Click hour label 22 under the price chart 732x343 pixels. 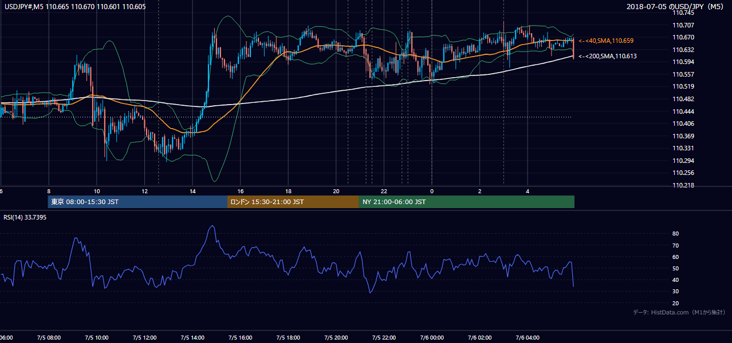pyautogui.click(x=384, y=191)
